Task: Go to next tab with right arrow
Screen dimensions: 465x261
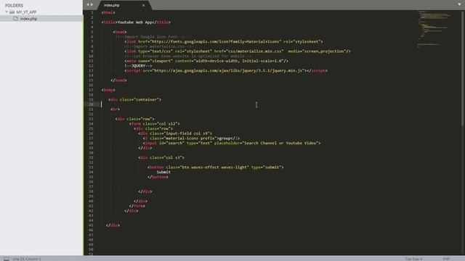Action: [x=92, y=5]
